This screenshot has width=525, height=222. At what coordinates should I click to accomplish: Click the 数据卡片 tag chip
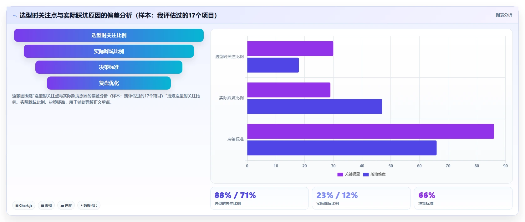coord(89,205)
